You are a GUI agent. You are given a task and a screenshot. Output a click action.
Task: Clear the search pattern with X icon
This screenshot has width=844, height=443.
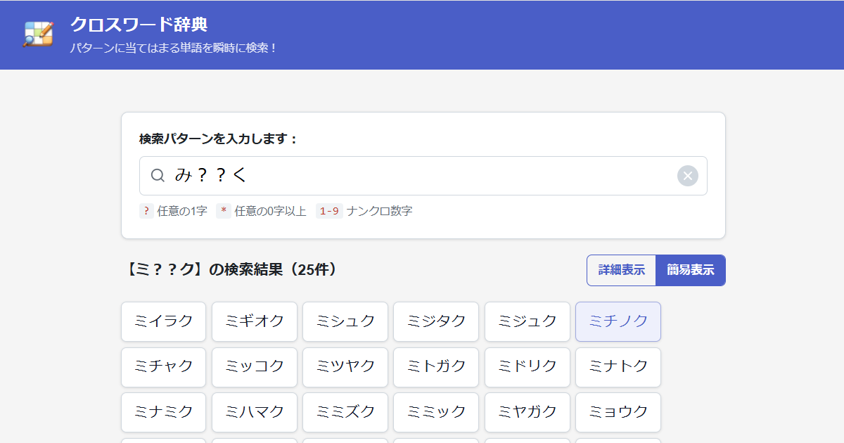point(687,176)
